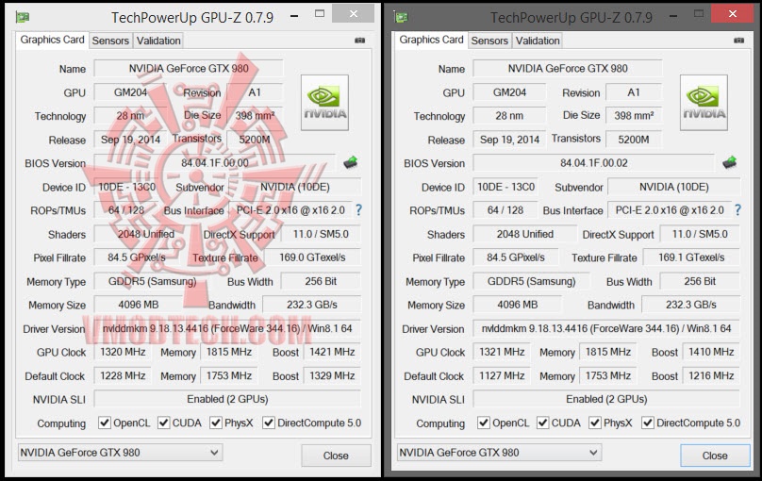
Task: Click Release Sep 19, 2014 in right window
Action: pyautogui.click(x=509, y=140)
